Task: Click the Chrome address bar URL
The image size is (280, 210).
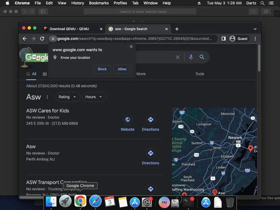Action: click(x=134, y=39)
